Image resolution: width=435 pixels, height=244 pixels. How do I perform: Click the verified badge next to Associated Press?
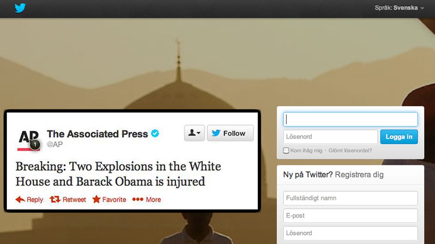point(155,134)
